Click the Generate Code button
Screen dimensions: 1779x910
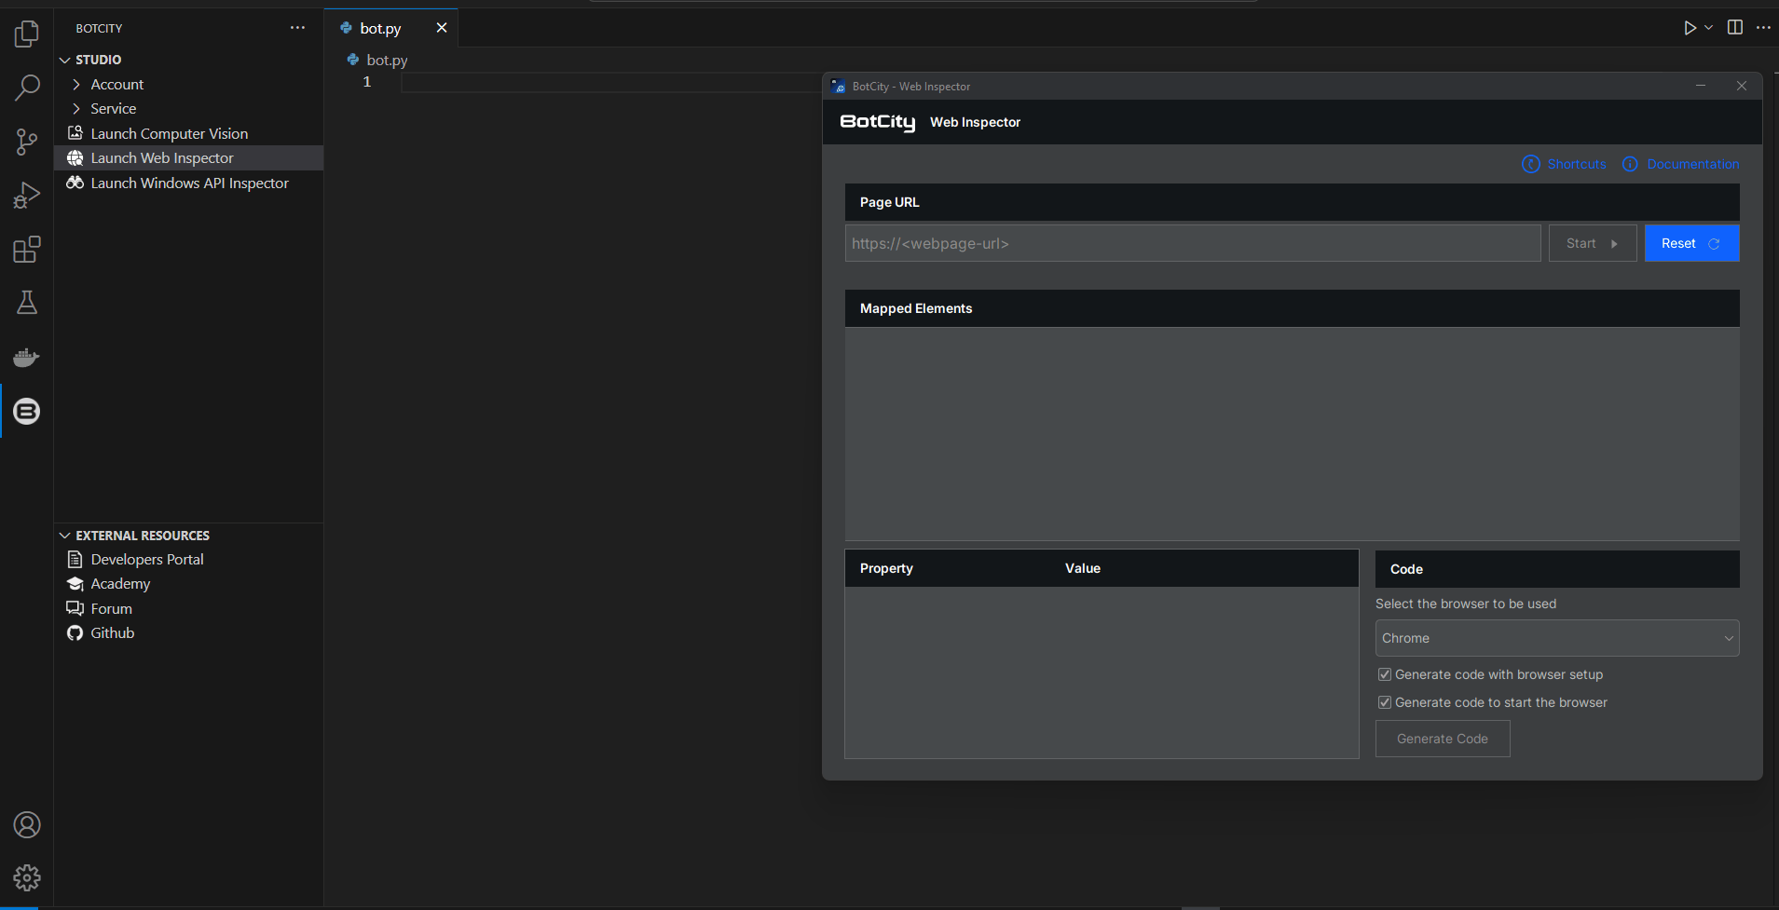pyautogui.click(x=1443, y=739)
